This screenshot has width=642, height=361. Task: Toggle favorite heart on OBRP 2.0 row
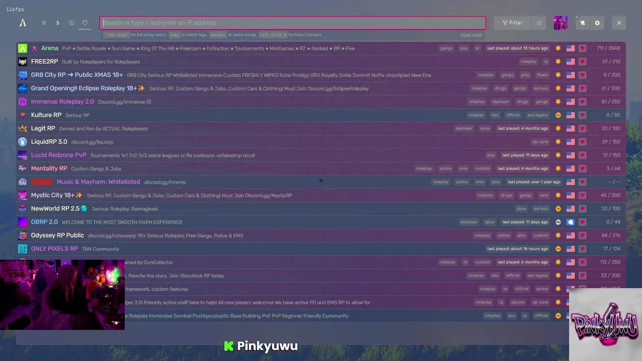[582, 222]
